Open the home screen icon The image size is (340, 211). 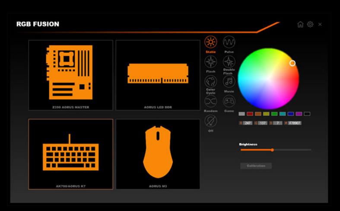pos(300,24)
